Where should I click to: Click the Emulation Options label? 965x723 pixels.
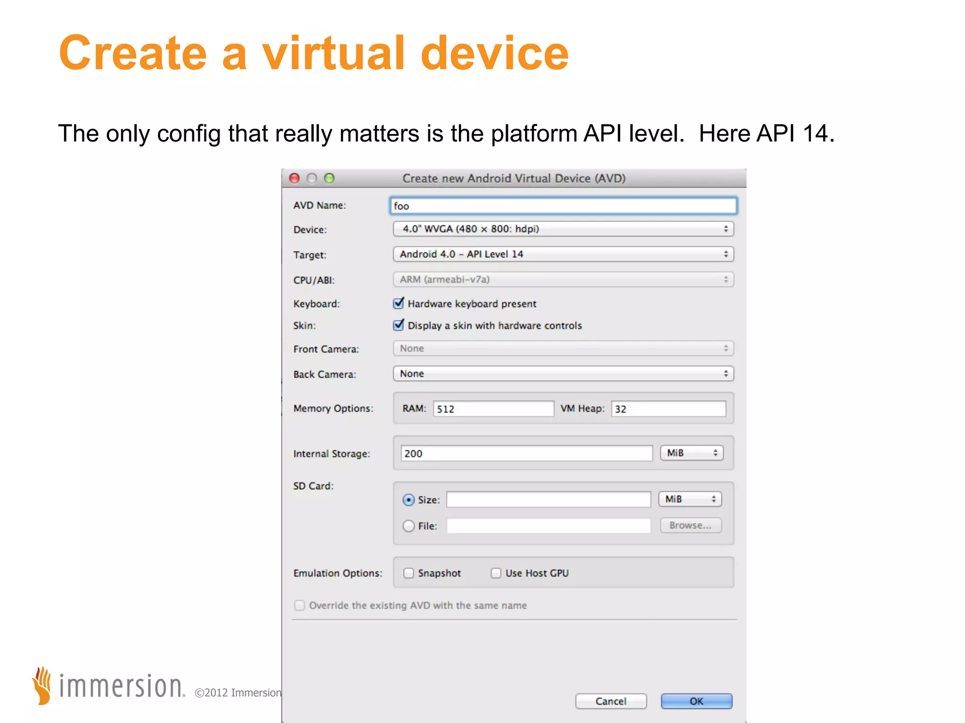tap(338, 573)
